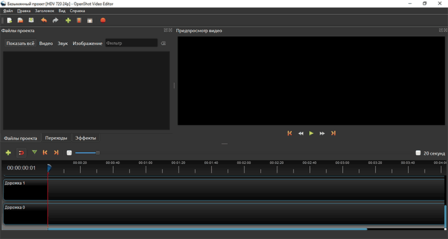Click Previous Marker icon in timeline toolbar

[x=45, y=152]
